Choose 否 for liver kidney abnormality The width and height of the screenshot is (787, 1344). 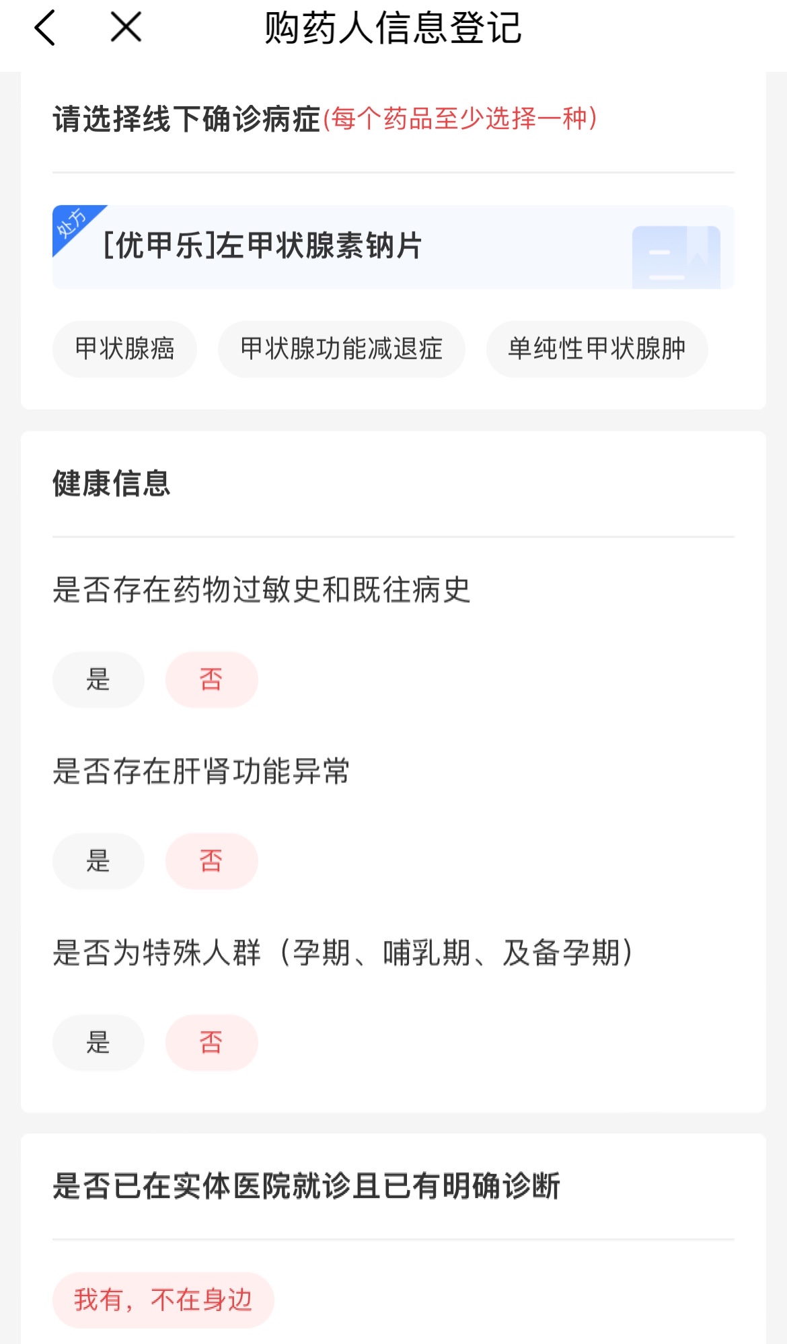point(211,861)
